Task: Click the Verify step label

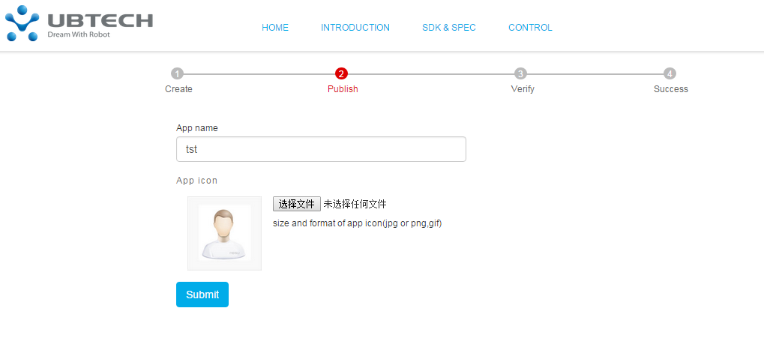Action: click(x=523, y=89)
